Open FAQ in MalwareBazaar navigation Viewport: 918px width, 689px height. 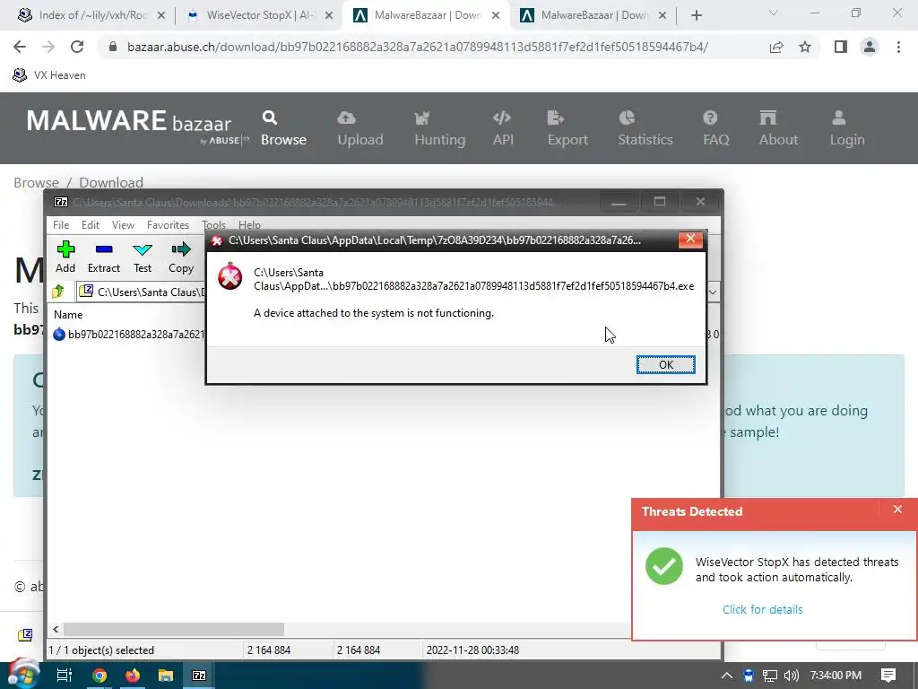point(715,127)
